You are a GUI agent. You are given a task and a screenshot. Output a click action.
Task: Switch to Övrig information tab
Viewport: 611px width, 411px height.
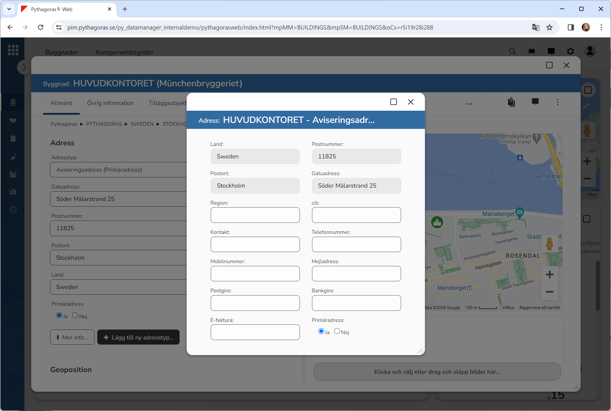coord(110,103)
